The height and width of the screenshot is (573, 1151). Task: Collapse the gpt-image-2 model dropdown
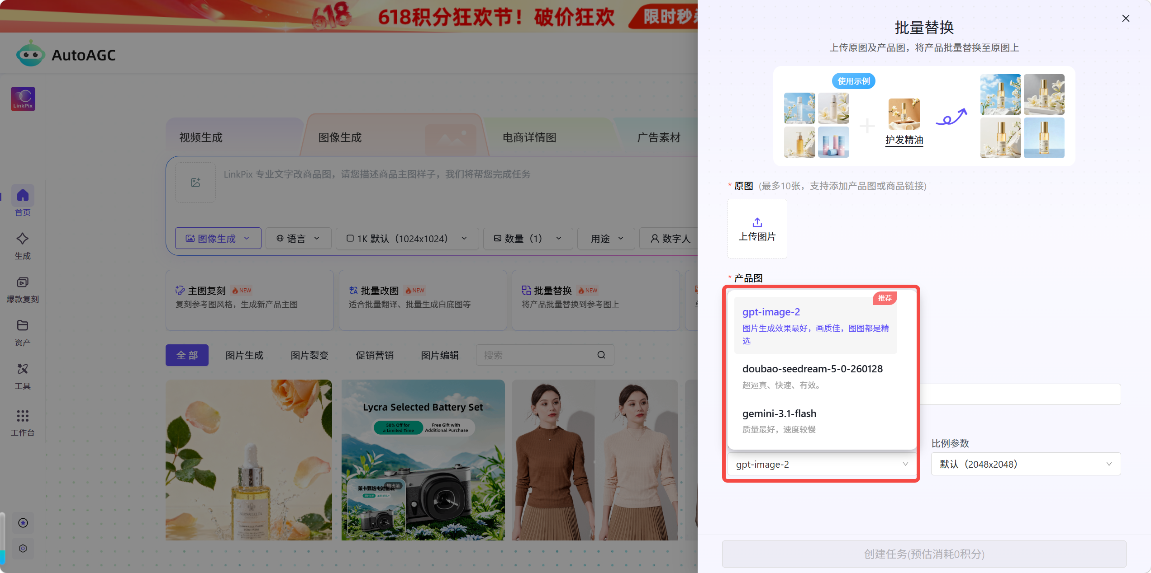[x=822, y=464]
